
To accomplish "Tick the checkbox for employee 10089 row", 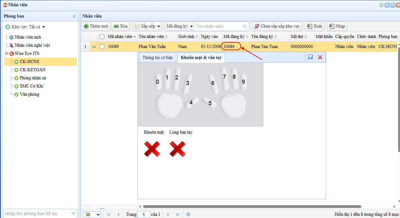I will pyautogui.click(x=102, y=47).
